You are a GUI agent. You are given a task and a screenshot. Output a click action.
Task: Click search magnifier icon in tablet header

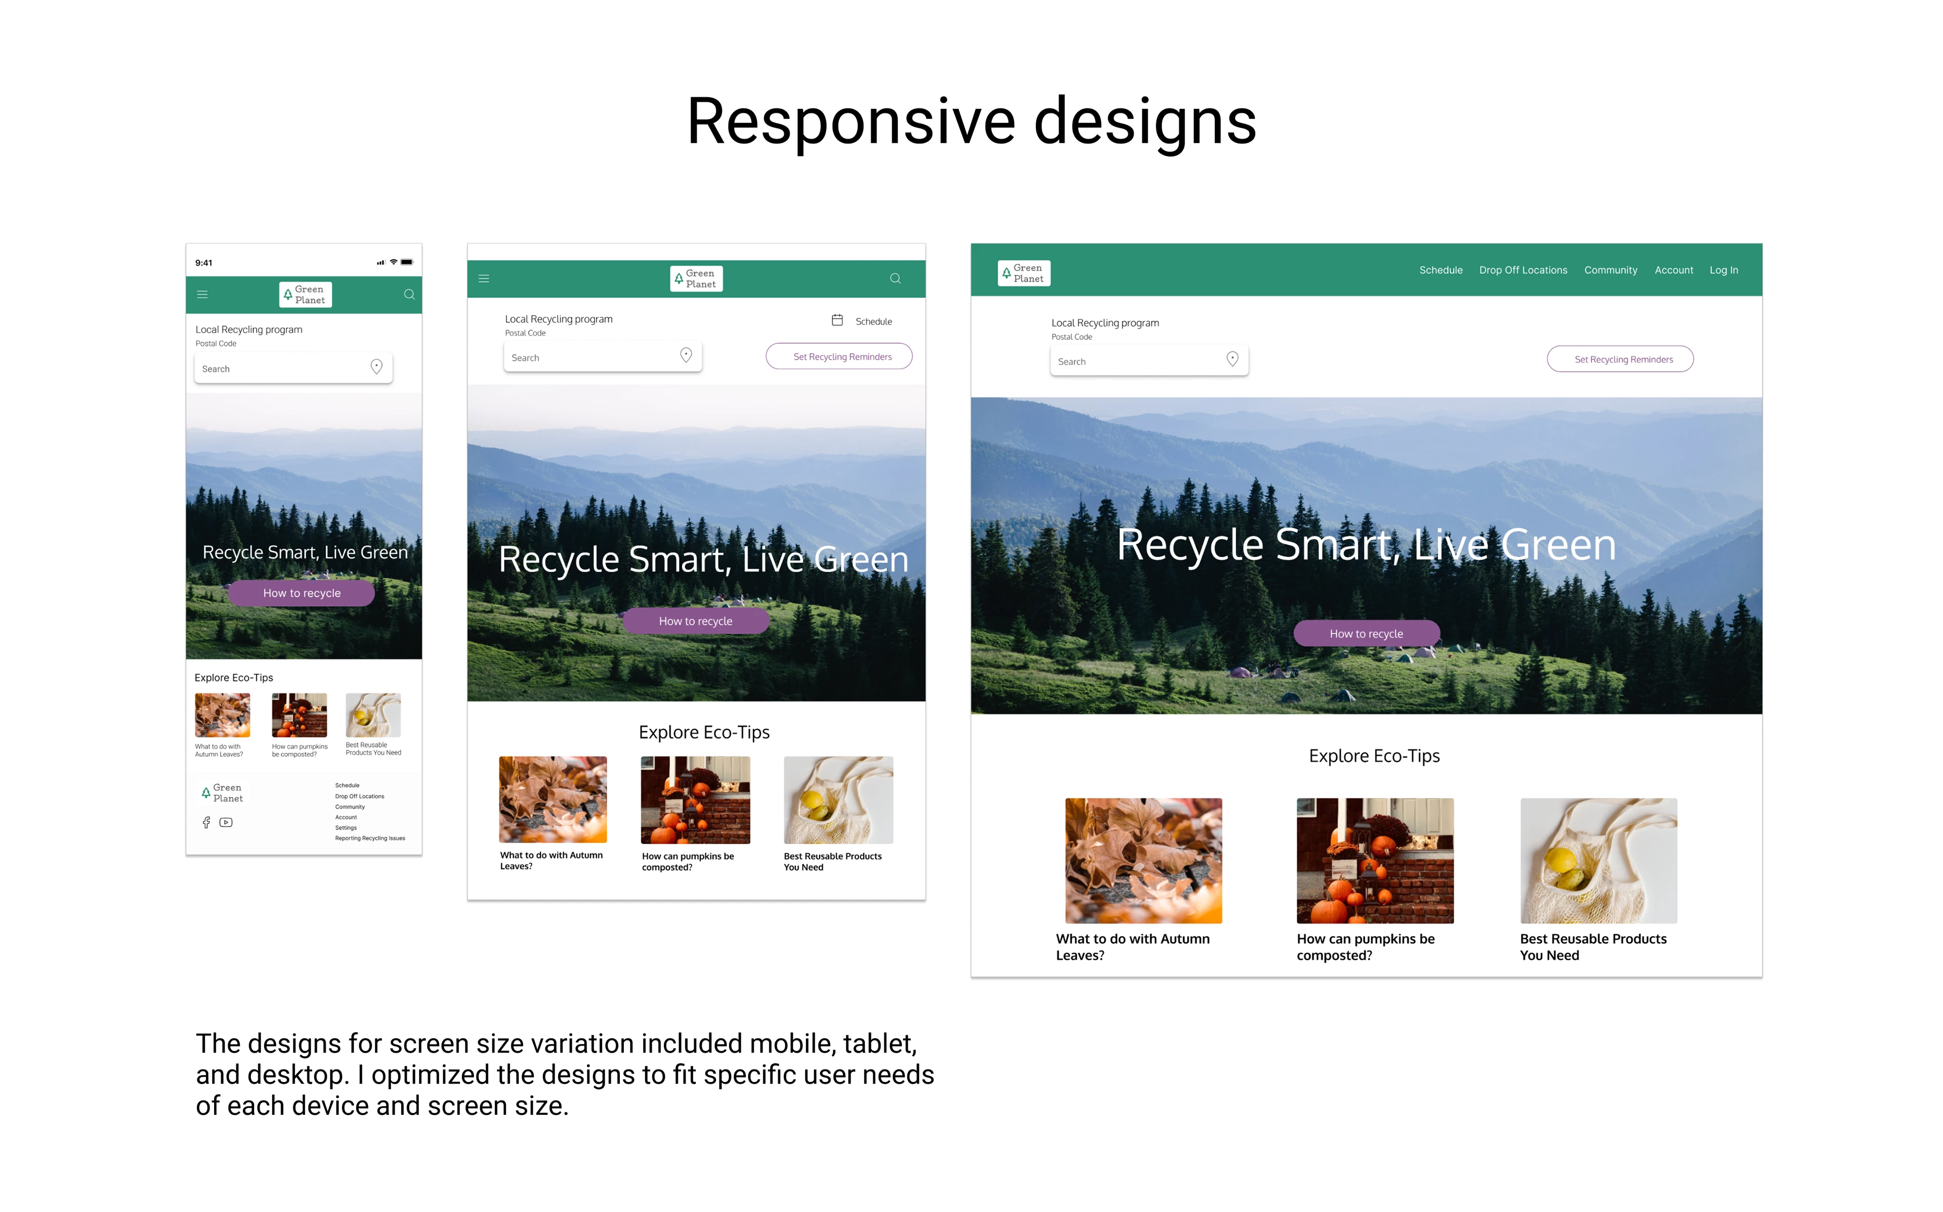tap(895, 278)
